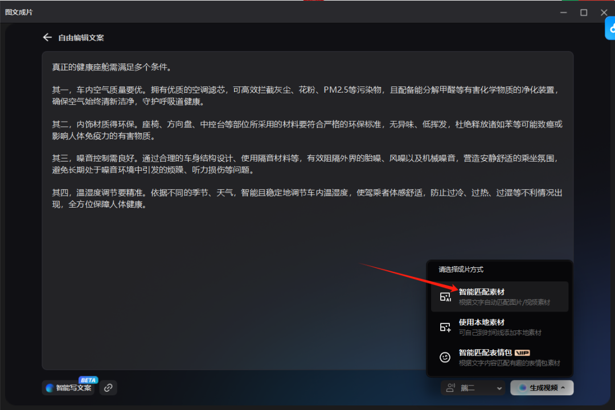Click the 智能写文案 button
The width and height of the screenshot is (615, 410).
pos(69,388)
